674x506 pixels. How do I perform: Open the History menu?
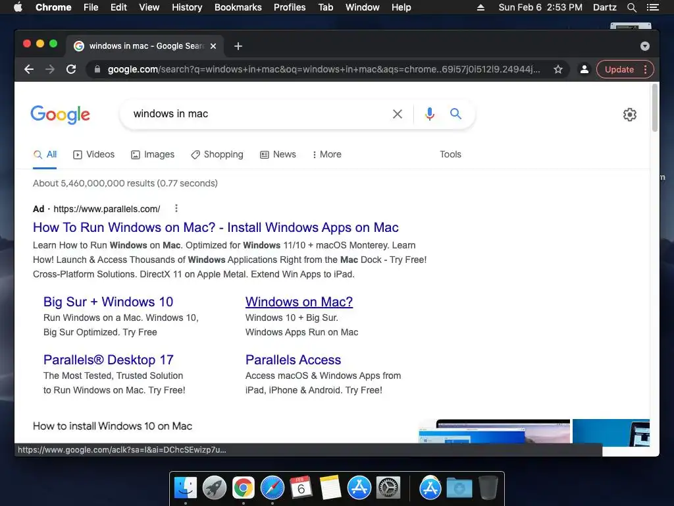coord(187,7)
